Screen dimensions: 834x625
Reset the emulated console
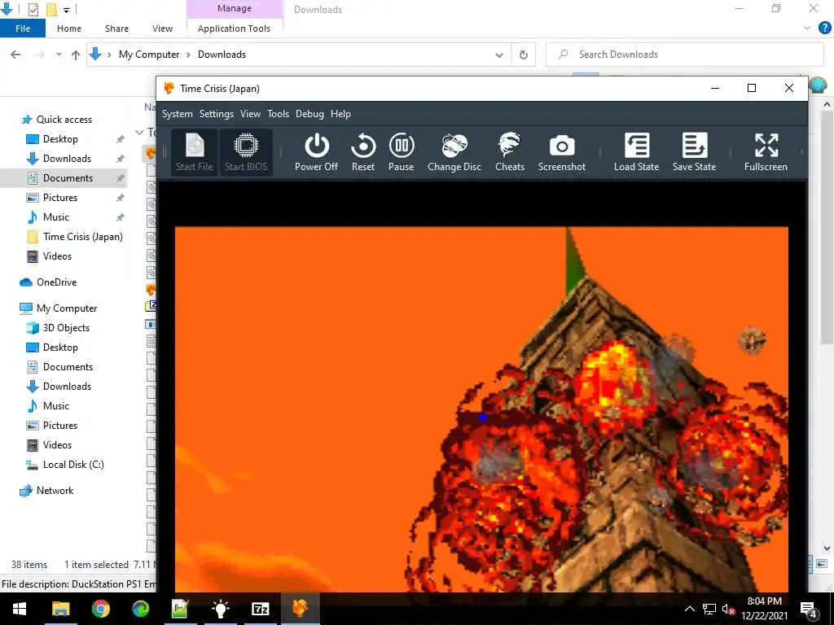(362, 152)
